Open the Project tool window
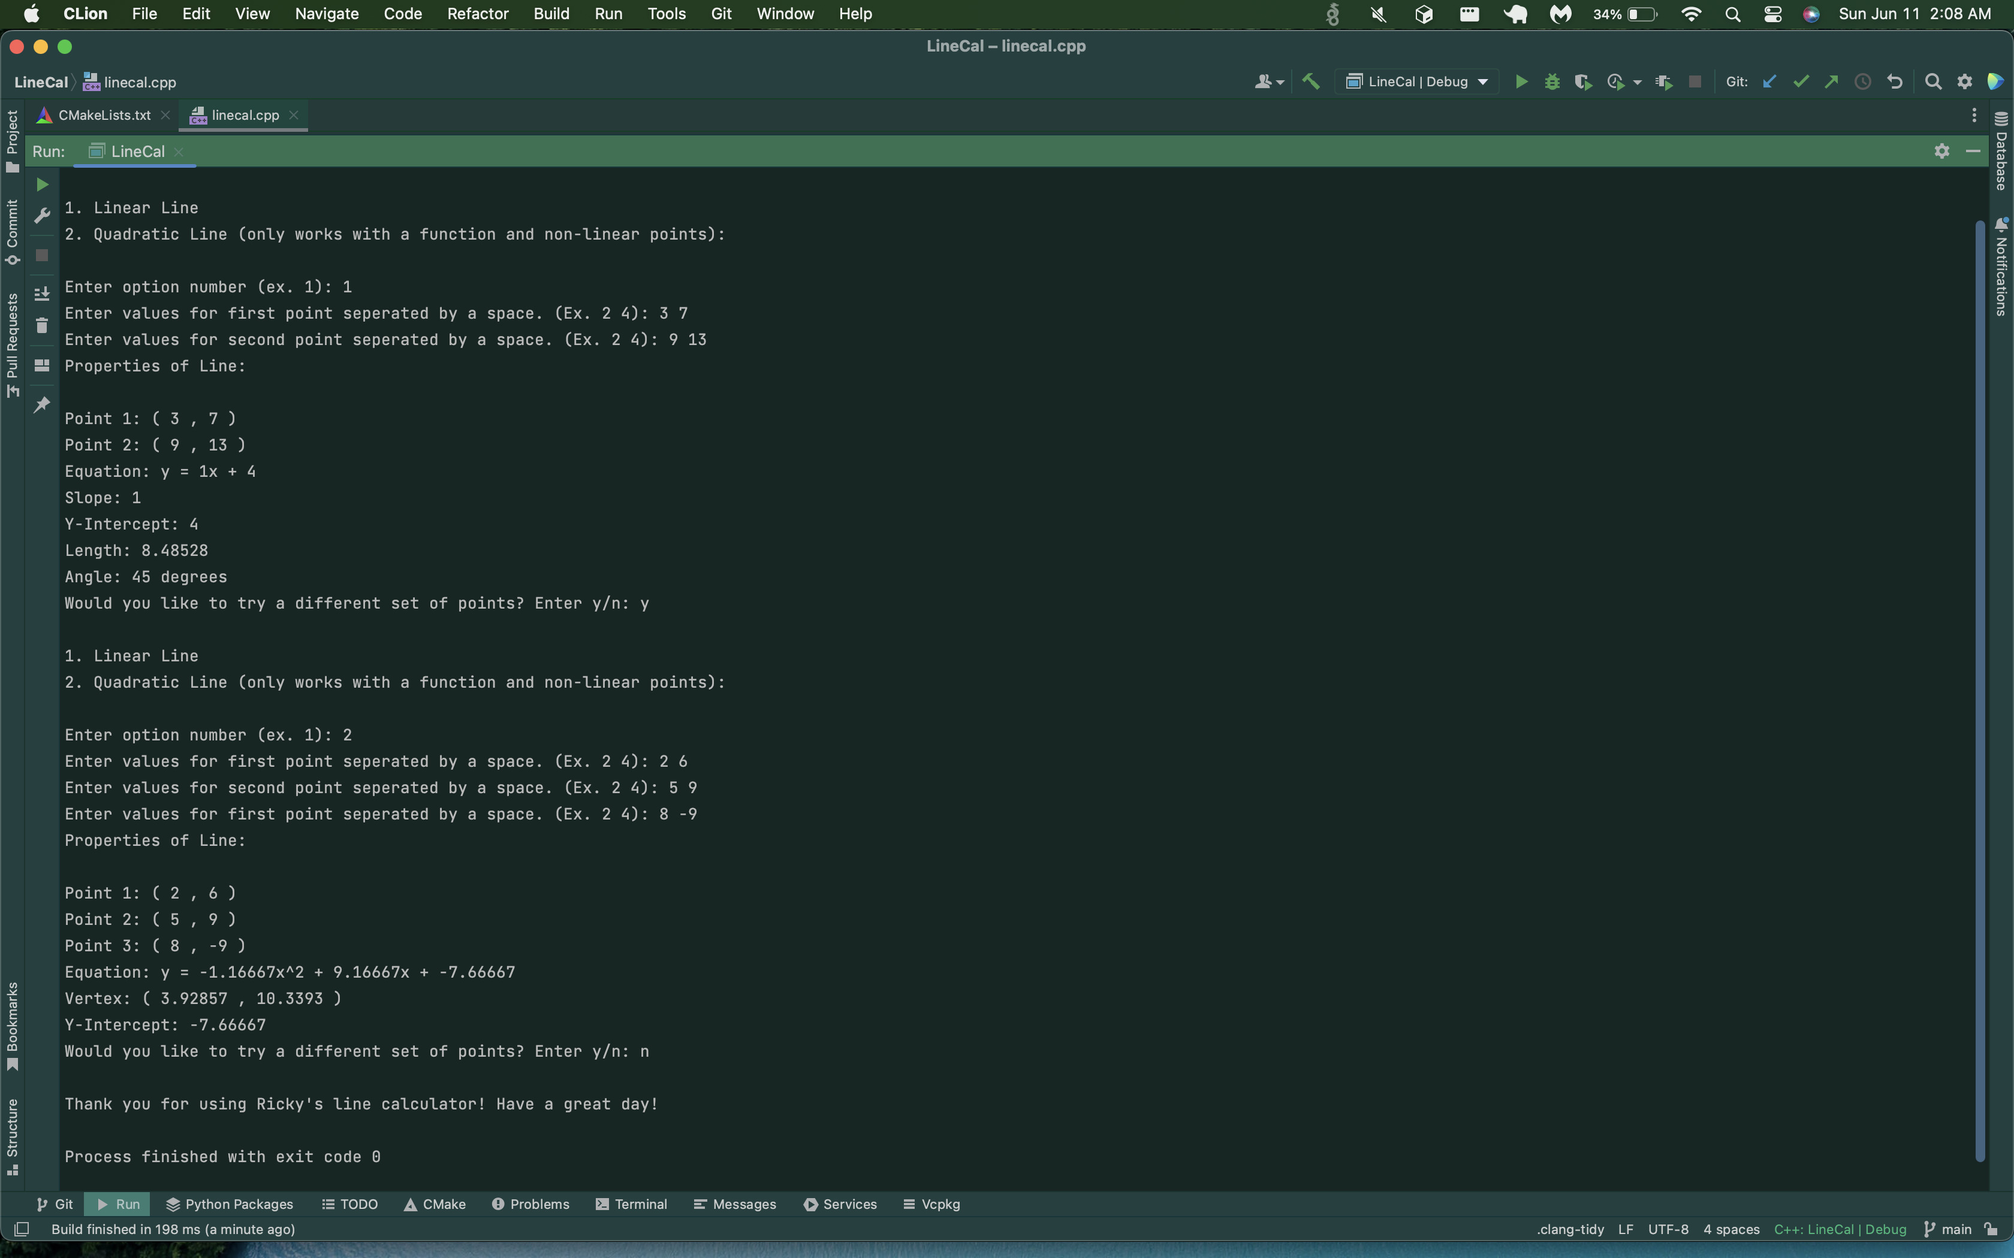This screenshot has width=2014, height=1258. coord(11,141)
